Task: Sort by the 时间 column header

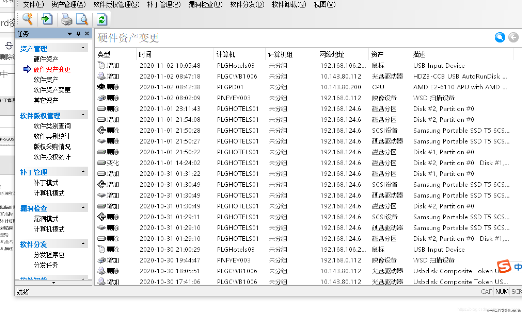Action: pyautogui.click(x=175, y=54)
